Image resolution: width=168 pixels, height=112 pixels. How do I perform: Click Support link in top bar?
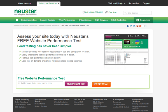146,3
